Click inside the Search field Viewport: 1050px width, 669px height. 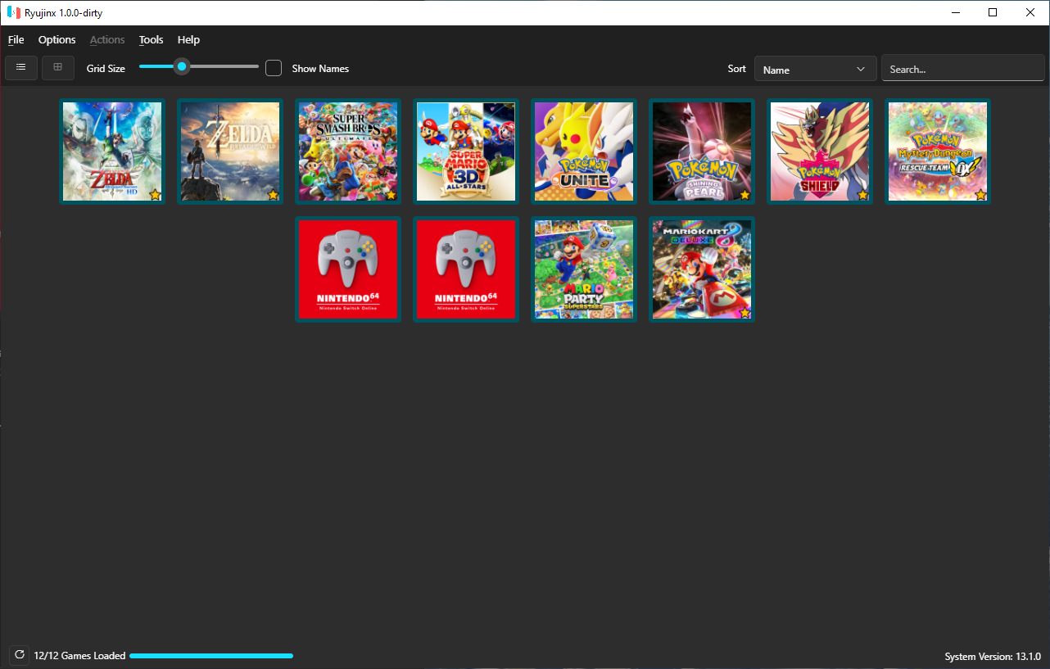pyautogui.click(x=962, y=69)
